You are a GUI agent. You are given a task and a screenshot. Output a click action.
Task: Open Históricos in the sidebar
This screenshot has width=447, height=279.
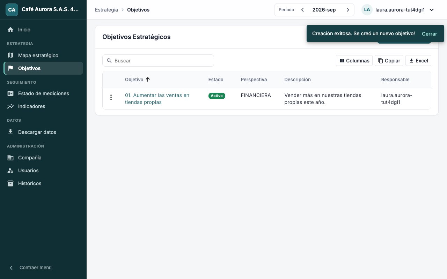click(43, 183)
